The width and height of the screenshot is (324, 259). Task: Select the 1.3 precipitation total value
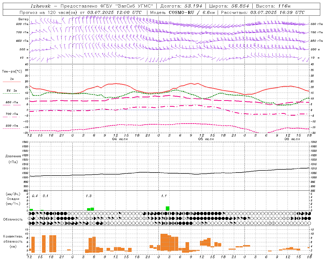click(x=88, y=196)
